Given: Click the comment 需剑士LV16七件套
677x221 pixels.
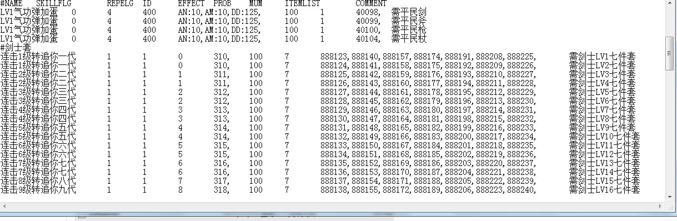Looking at the screenshot, I should (605, 190).
